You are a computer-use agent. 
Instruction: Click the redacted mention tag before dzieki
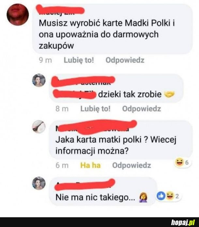pyautogui.click(x=74, y=94)
